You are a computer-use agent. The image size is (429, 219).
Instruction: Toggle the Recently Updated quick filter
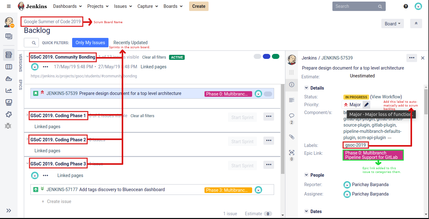[x=130, y=43]
